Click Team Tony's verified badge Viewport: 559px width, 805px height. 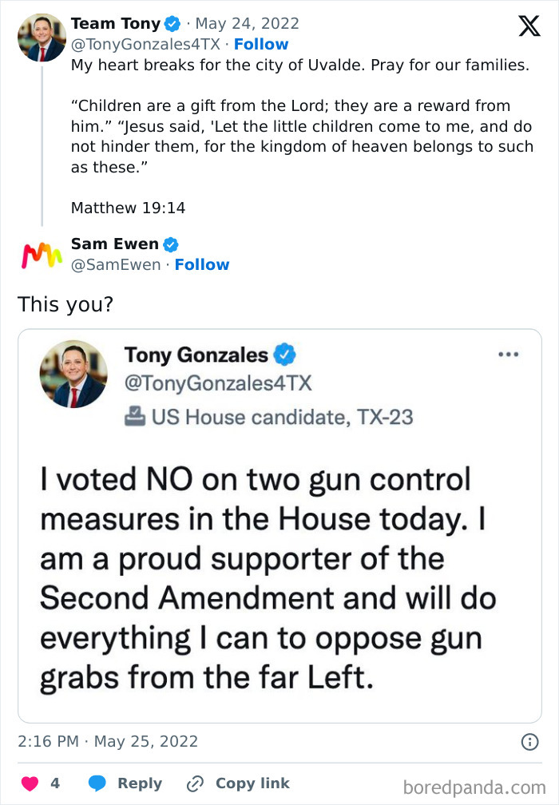click(172, 24)
